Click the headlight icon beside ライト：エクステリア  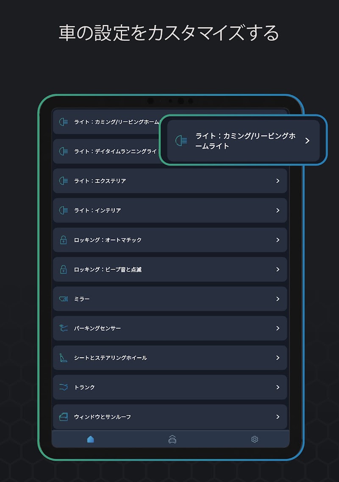tap(63, 181)
